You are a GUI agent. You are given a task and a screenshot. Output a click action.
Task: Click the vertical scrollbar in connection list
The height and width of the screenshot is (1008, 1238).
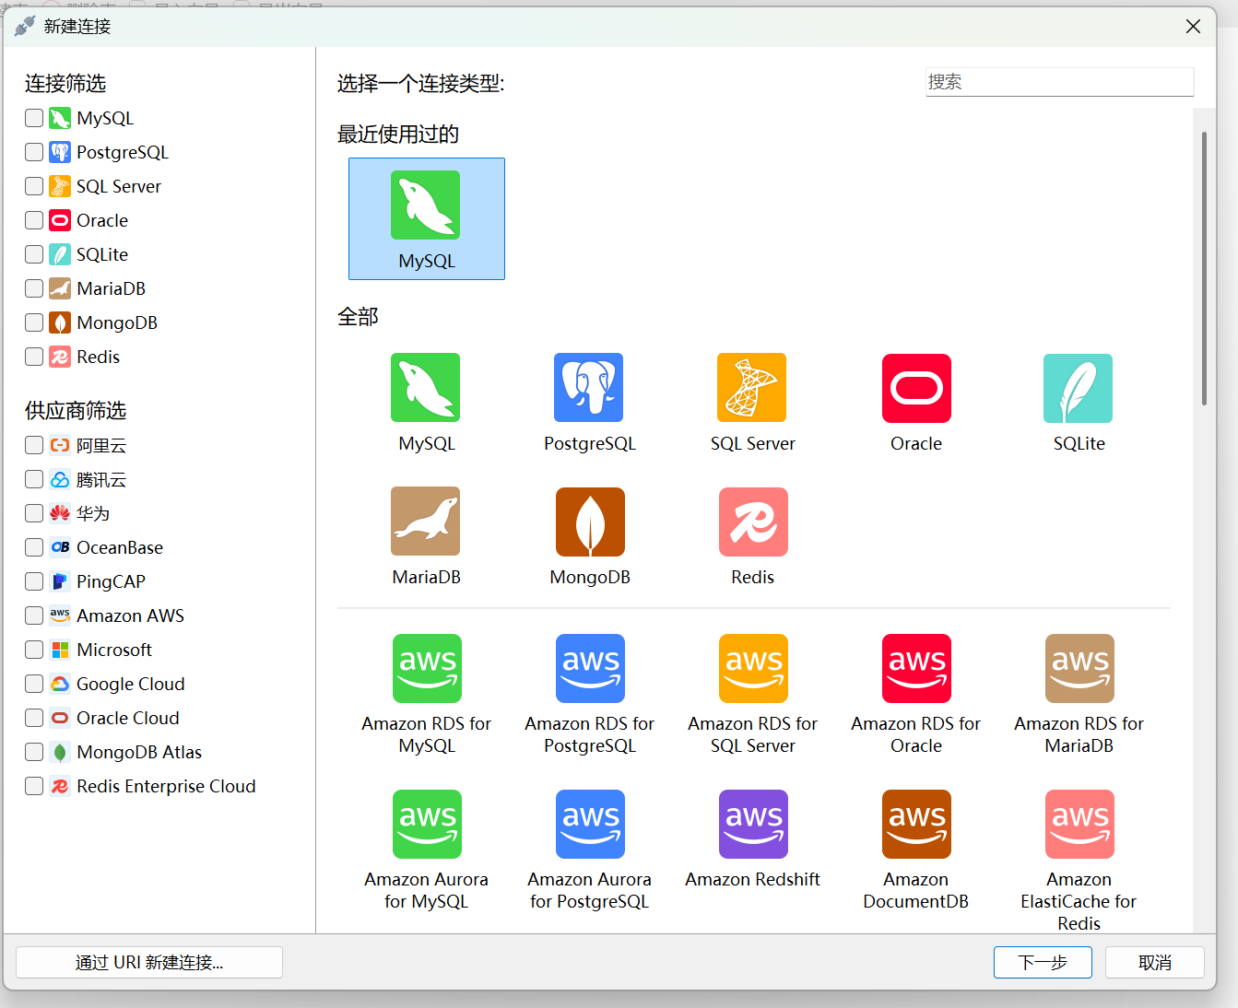point(1204,268)
